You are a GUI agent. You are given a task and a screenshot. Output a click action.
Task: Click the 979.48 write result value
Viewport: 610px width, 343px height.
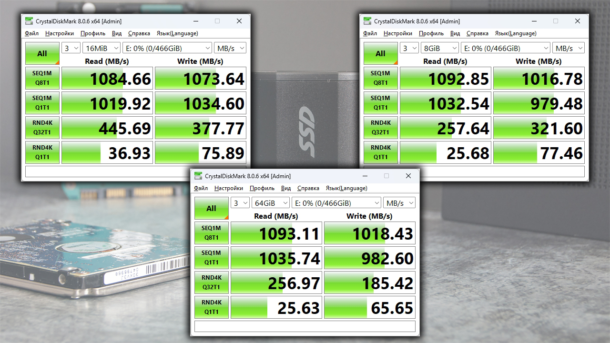click(539, 103)
